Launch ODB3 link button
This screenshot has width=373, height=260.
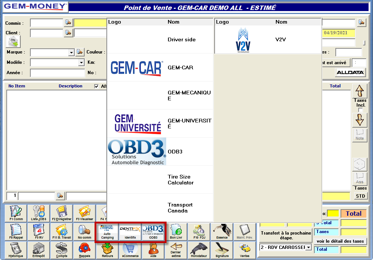click(153, 232)
